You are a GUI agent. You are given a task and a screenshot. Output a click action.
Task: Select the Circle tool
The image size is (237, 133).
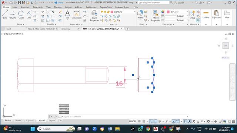pos(21,15)
